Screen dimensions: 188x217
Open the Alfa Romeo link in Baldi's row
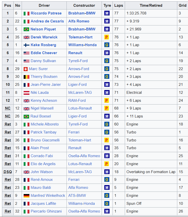[x=78, y=188]
